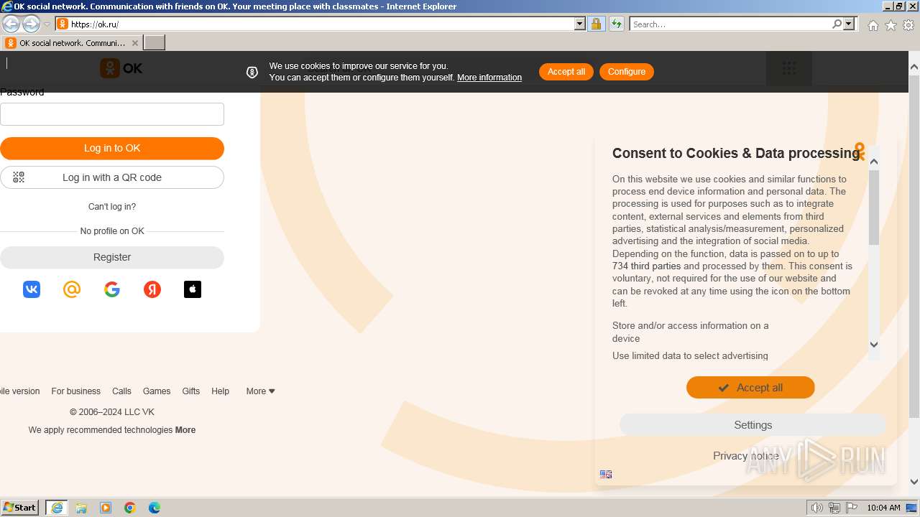This screenshot has height=517, width=920.
Task: Open Gifts footer link
Action: click(x=191, y=391)
